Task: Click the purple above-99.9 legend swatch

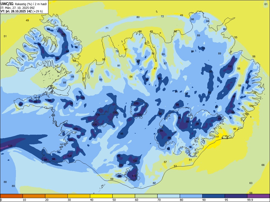Action: point(258,196)
